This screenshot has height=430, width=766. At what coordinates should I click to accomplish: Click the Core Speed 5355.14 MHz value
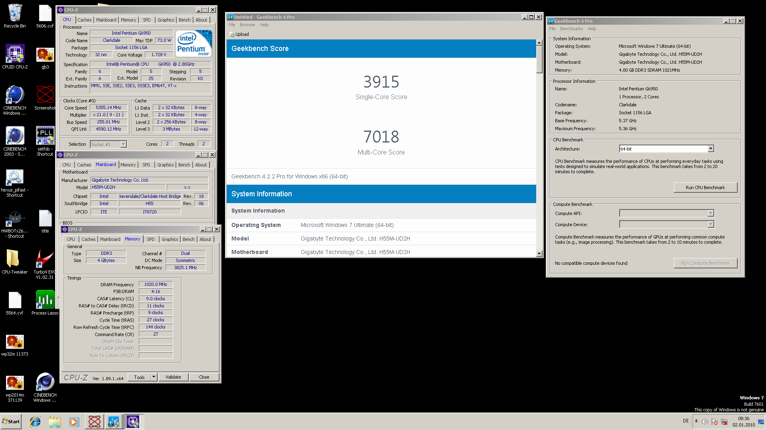coord(109,107)
